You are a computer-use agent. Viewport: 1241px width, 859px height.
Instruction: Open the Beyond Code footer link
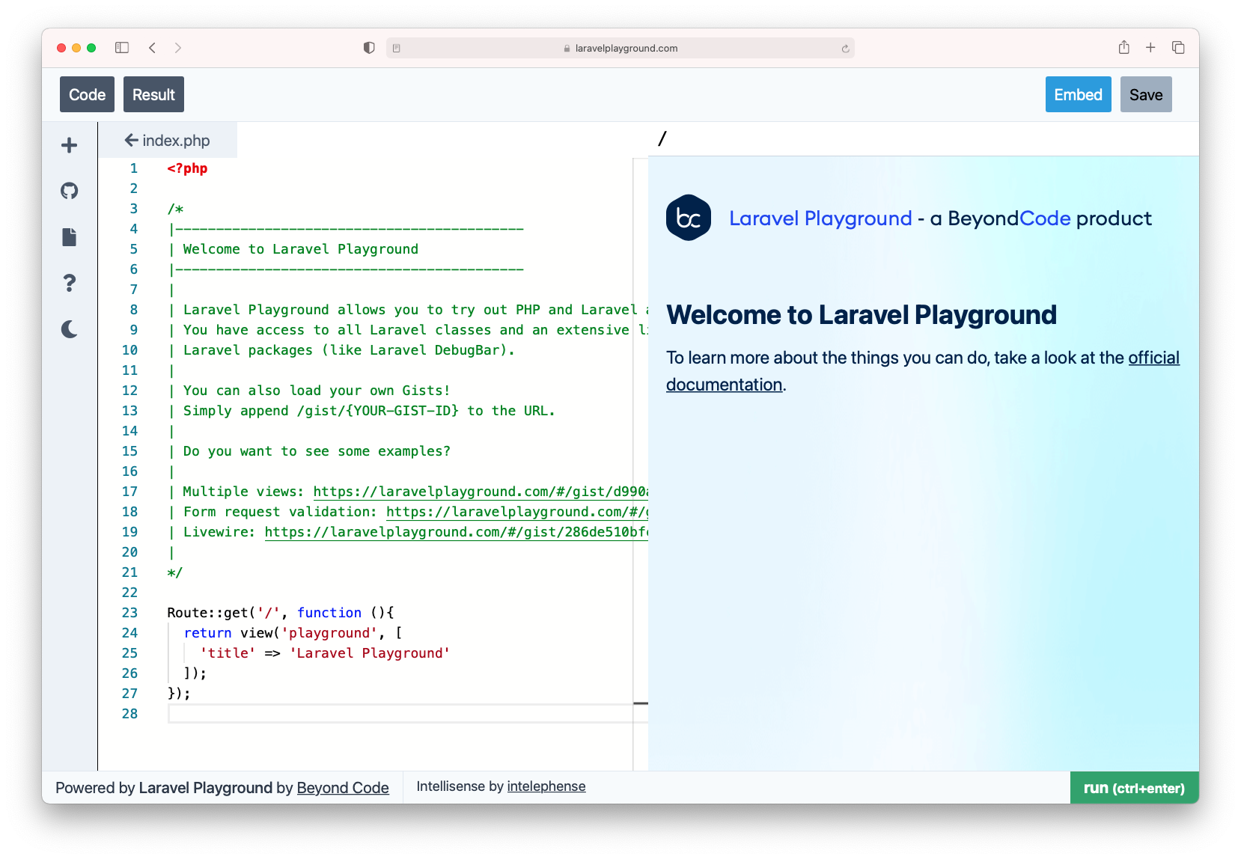tap(343, 788)
